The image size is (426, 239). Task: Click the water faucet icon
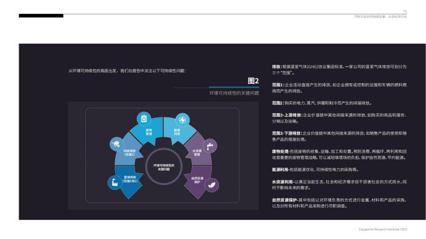(210, 146)
